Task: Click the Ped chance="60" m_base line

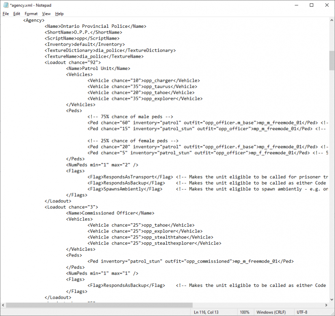Action: (207, 123)
